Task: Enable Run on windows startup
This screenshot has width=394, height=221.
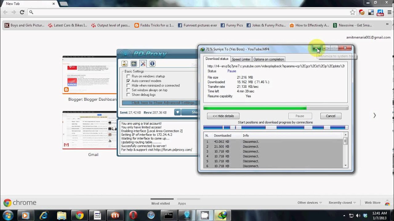Action: [128, 76]
